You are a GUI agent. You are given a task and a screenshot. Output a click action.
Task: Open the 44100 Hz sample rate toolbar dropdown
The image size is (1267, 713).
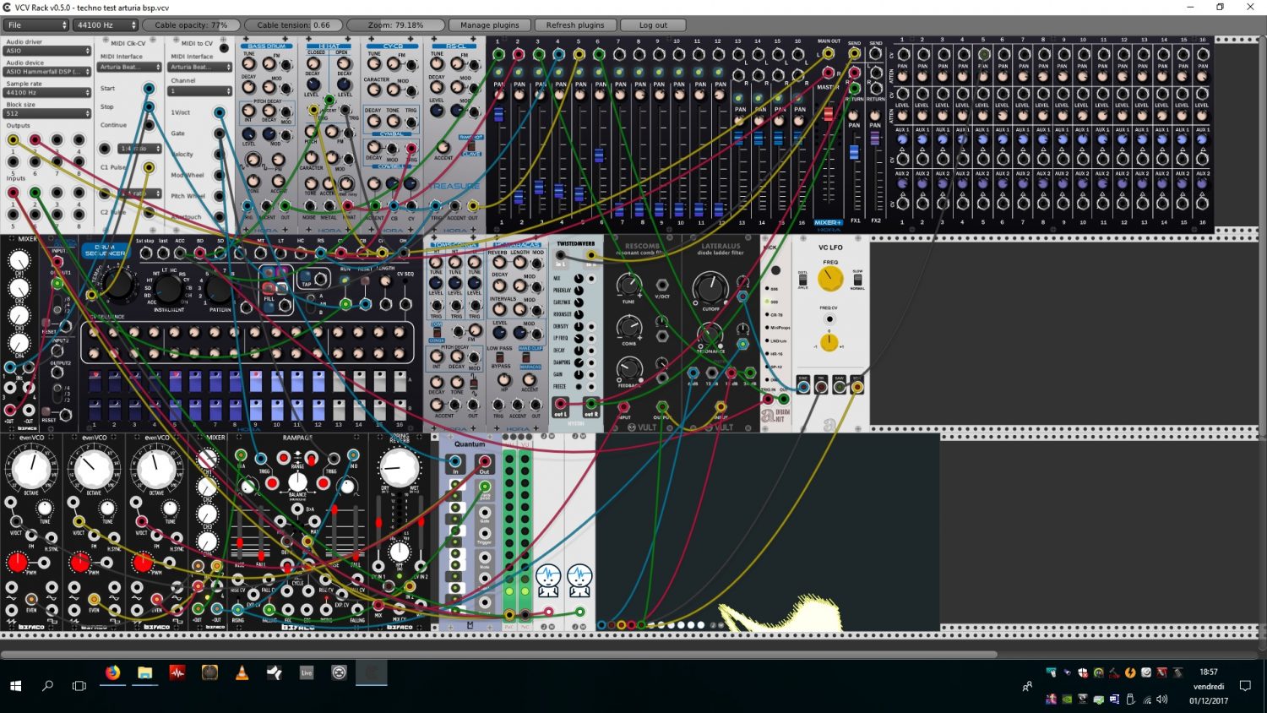[105, 25]
